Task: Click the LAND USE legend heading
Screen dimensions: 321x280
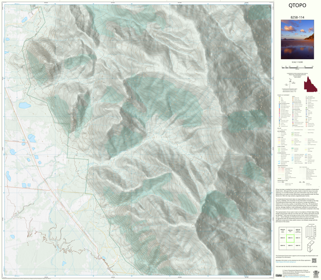Action: [280, 138]
